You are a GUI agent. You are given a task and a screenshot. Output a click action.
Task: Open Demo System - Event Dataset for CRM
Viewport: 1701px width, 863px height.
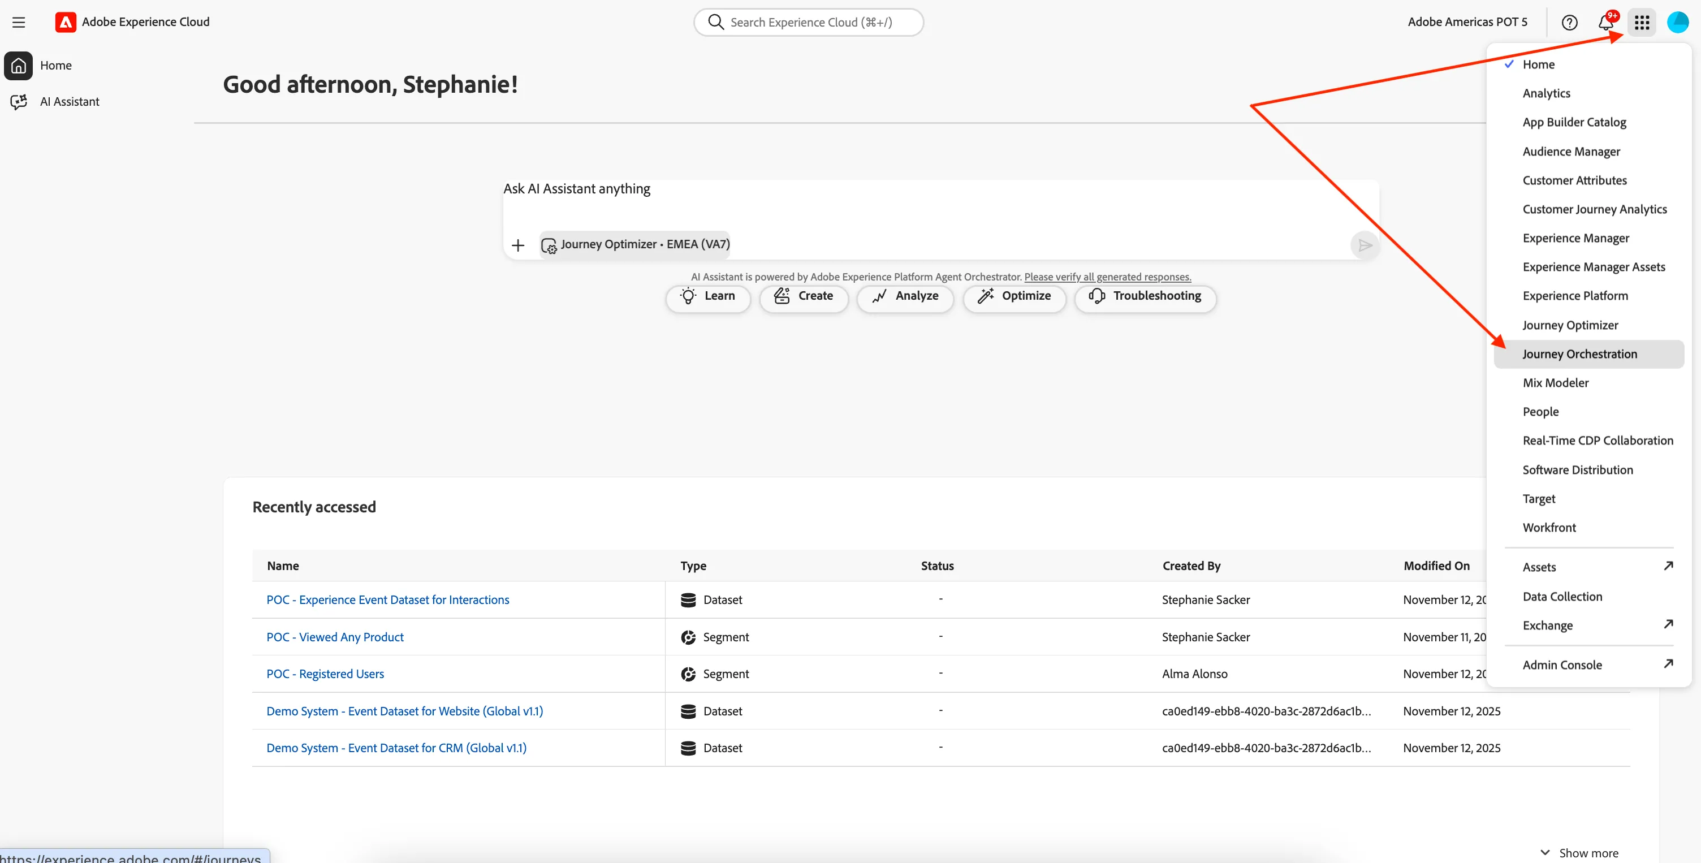click(396, 748)
